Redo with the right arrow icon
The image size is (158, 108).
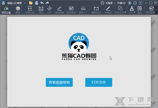pos(47,3)
